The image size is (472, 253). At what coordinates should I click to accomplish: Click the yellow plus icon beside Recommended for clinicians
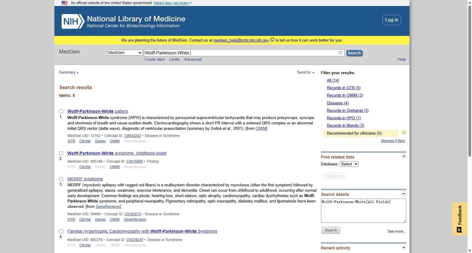coord(404,132)
